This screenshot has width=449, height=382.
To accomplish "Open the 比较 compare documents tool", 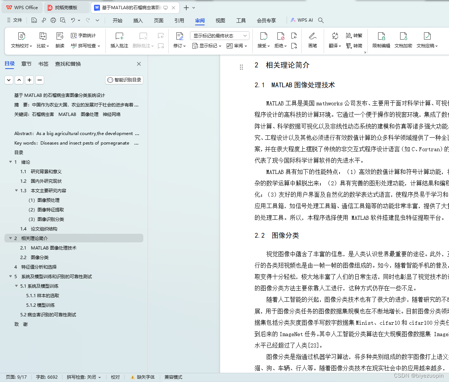I will tap(43, 40).
